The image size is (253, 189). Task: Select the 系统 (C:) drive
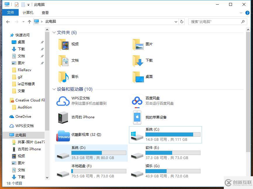coord(165,135)
